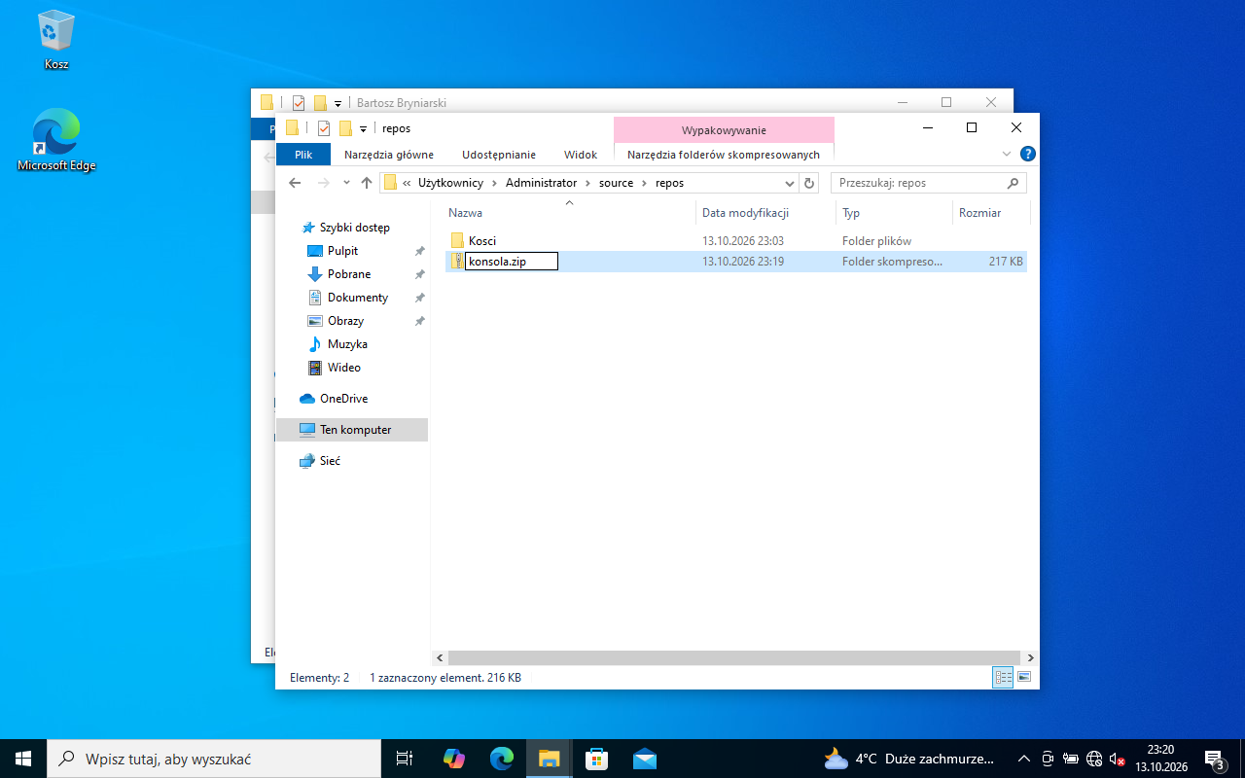This screenshot has height=778, width=1245.
Task: Open Microsoft Edge from the taskbar
Action: click(x=502, y=759)
